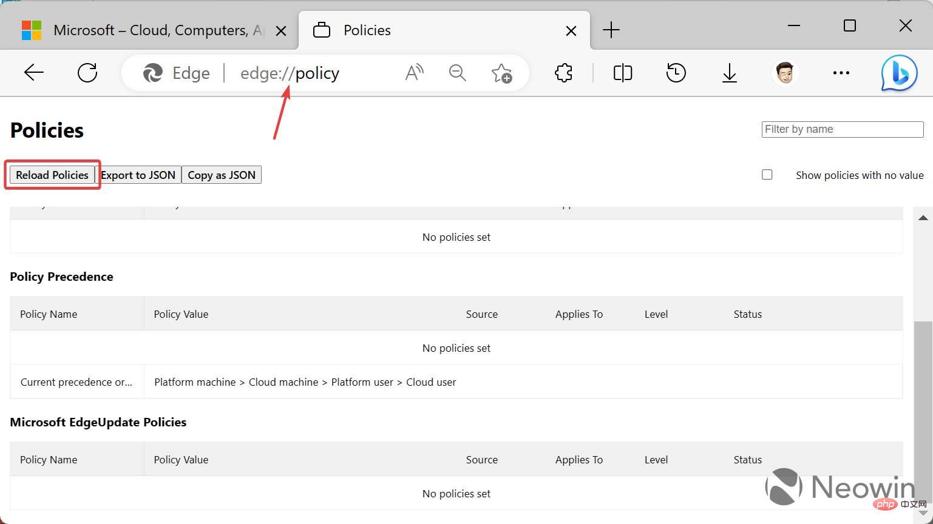Click Policy Name header under Policy Precedence
The image size is (933, 524).
click(49, 314)
